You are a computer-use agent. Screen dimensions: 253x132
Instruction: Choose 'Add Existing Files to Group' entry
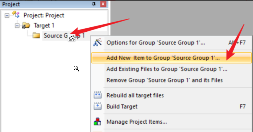pos(167,69)
